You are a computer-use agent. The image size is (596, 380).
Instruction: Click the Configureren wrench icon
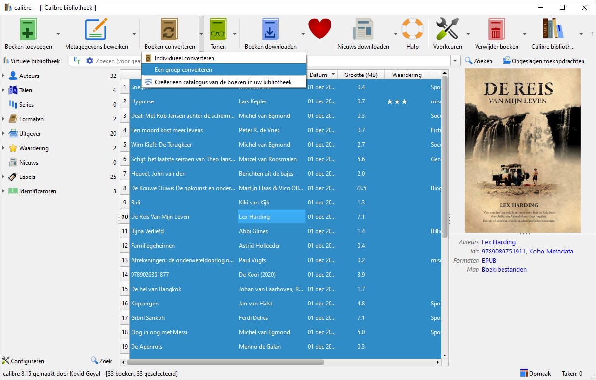(x=6, y=361)
